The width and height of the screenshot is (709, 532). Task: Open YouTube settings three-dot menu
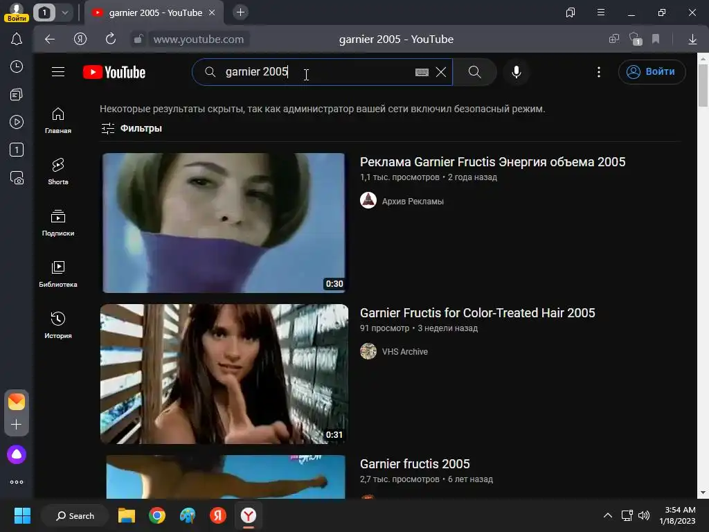coord(599,72)
